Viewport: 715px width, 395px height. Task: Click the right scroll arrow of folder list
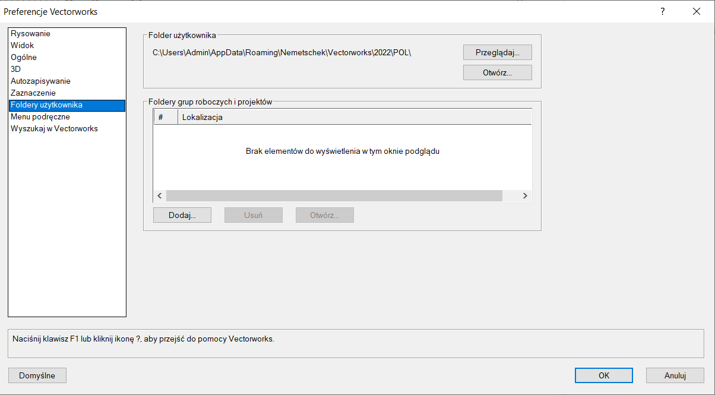point(525,195)
